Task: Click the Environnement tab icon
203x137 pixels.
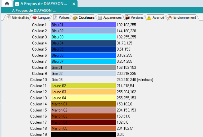Action: (170, 18)
